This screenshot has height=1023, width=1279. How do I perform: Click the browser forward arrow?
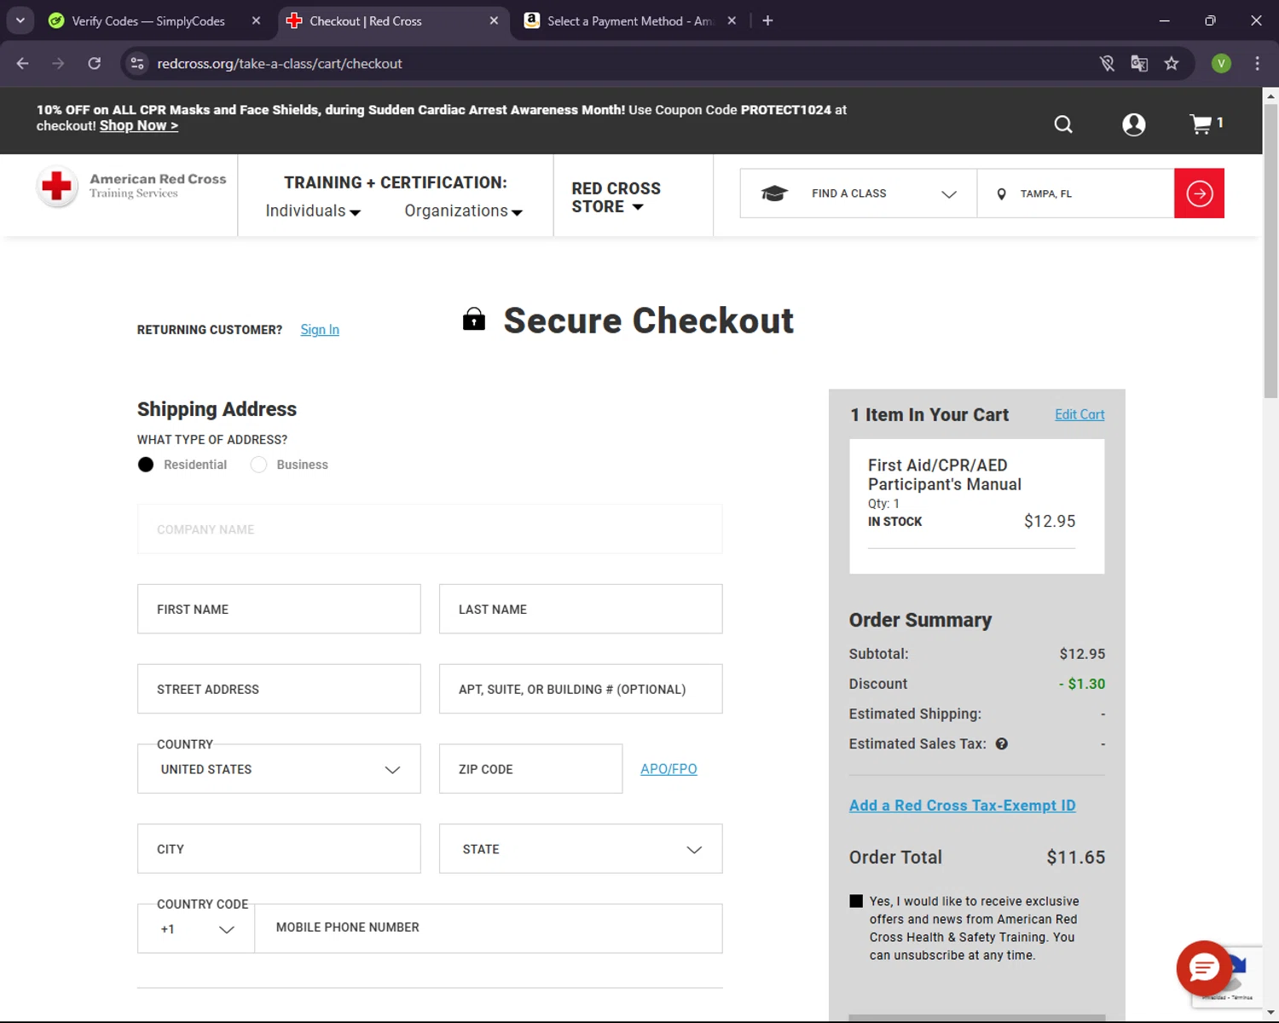[58, 63]
